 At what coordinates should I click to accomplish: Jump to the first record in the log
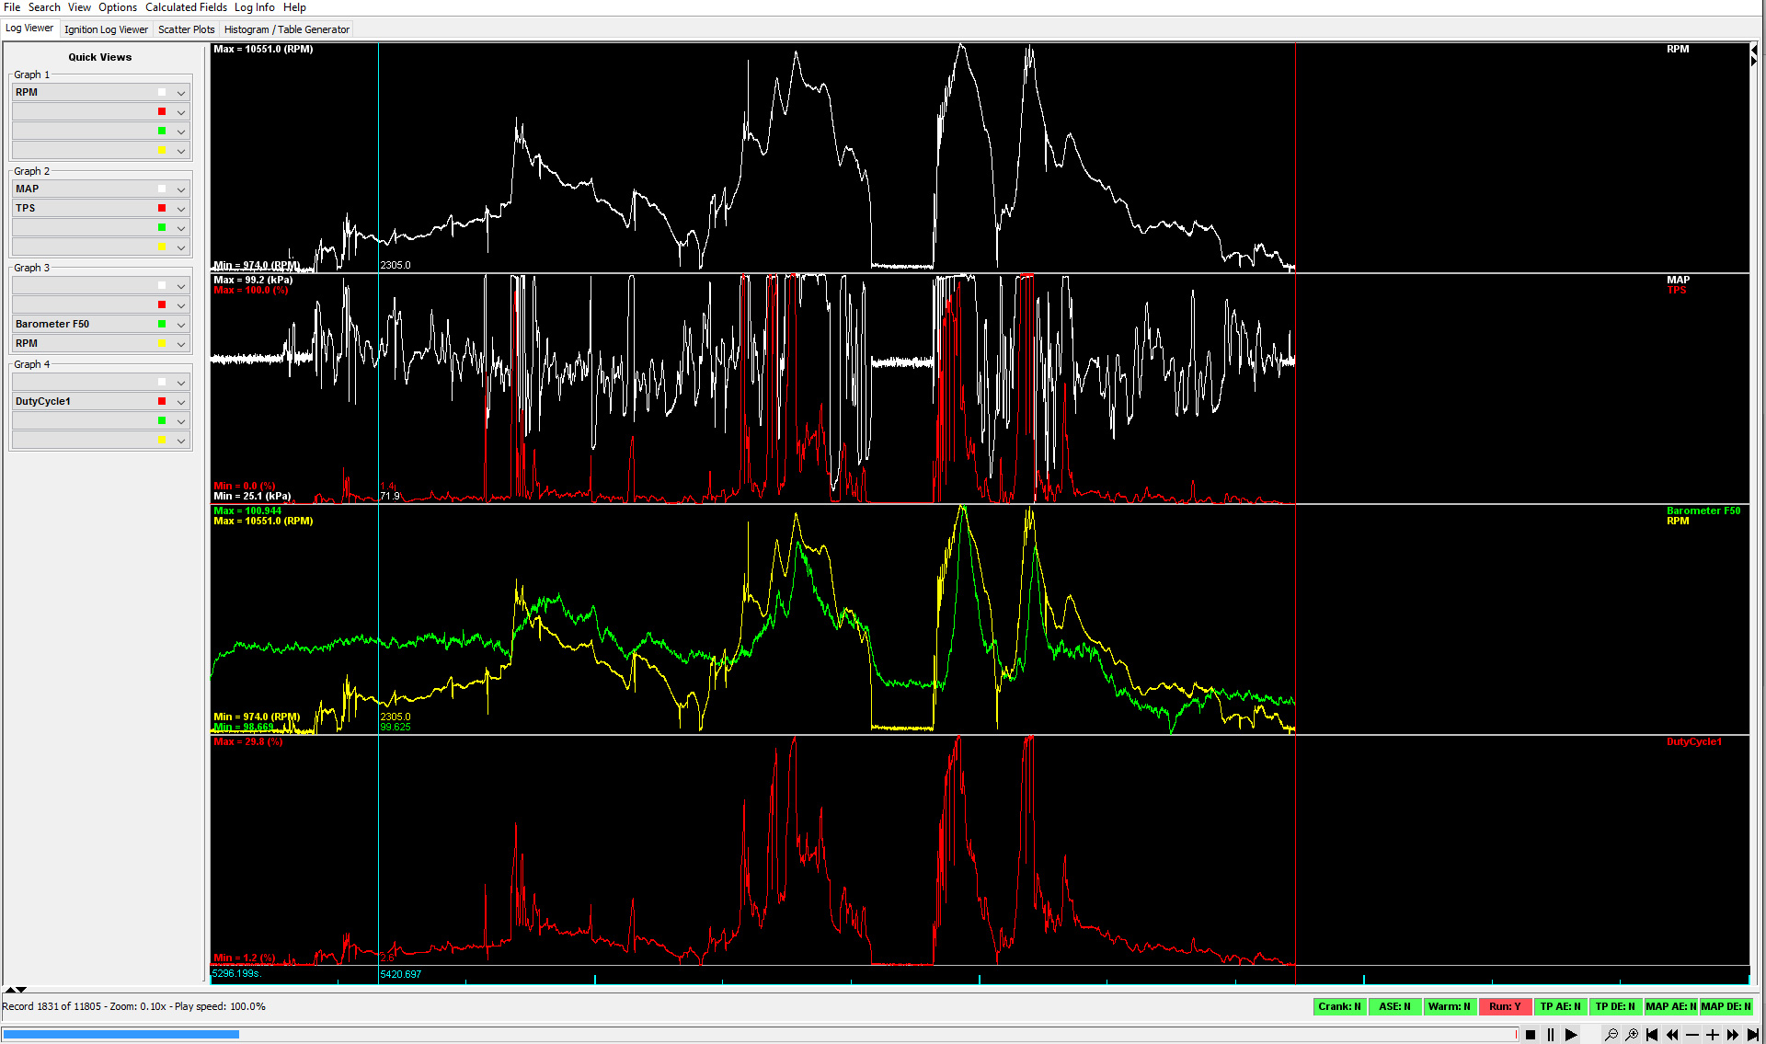1652,1035
